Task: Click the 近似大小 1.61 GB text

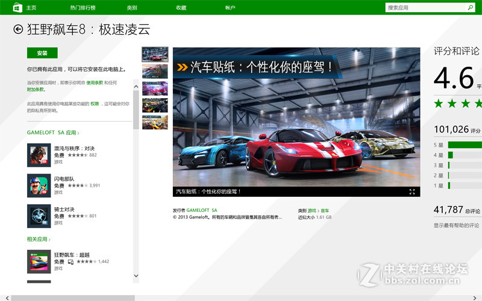Action: [x=315, y=217]
